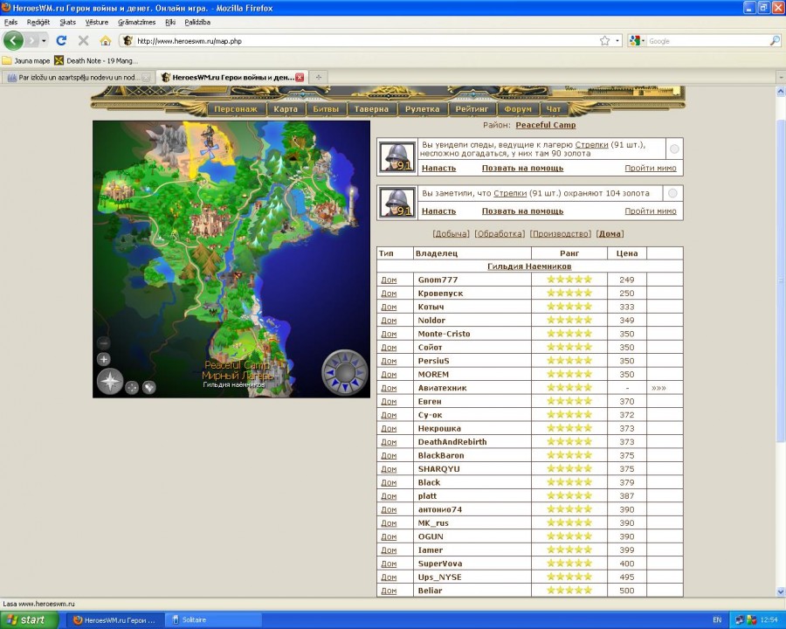Open the Дом link in Beliar row
Screen dimensions: 786x629
point(389,591)
